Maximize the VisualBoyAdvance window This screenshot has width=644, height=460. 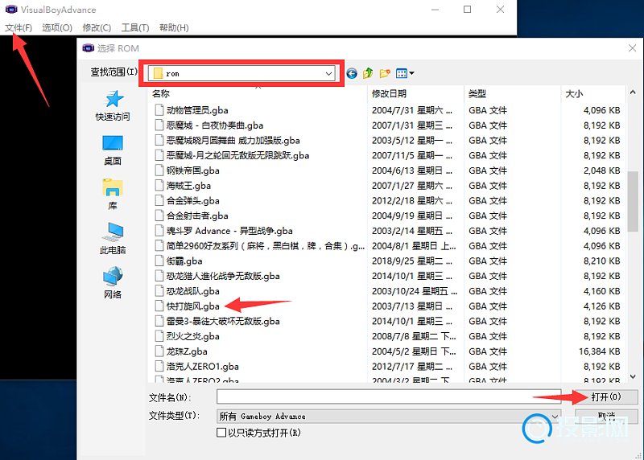pos(468,9)
